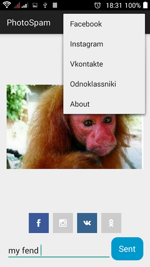Tap the cellular signal bars icon
The image size is (150, 267).
[x=25, y=5]
